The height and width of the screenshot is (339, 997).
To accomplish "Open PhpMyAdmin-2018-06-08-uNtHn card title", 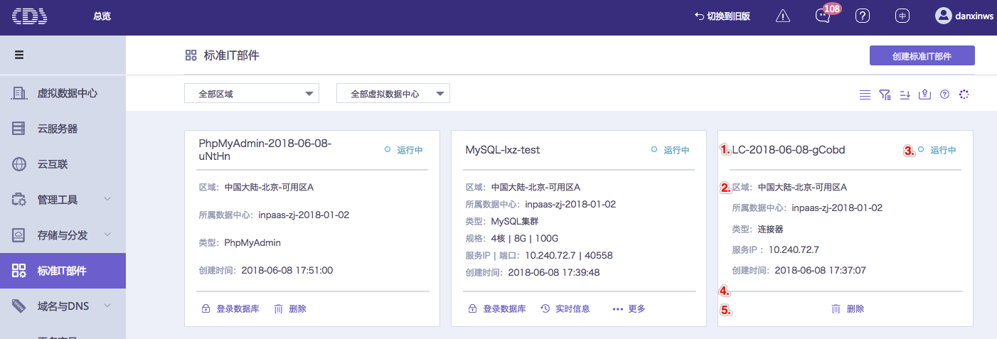I will (265, 149).
